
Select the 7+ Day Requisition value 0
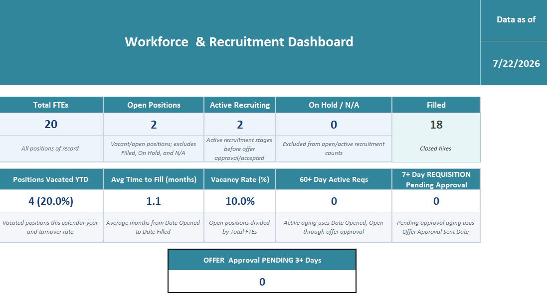[436, 201]
